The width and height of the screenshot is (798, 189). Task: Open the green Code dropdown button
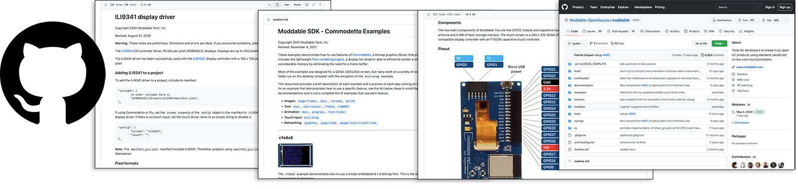(719, 43)
